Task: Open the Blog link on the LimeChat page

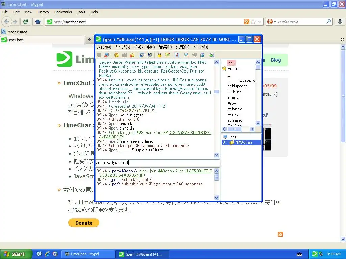Action: click(x=276, y=60)
